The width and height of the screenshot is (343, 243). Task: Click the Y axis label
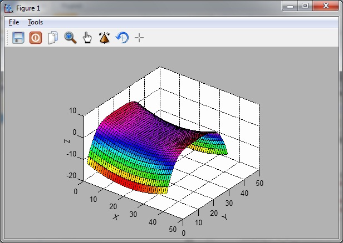223,216
